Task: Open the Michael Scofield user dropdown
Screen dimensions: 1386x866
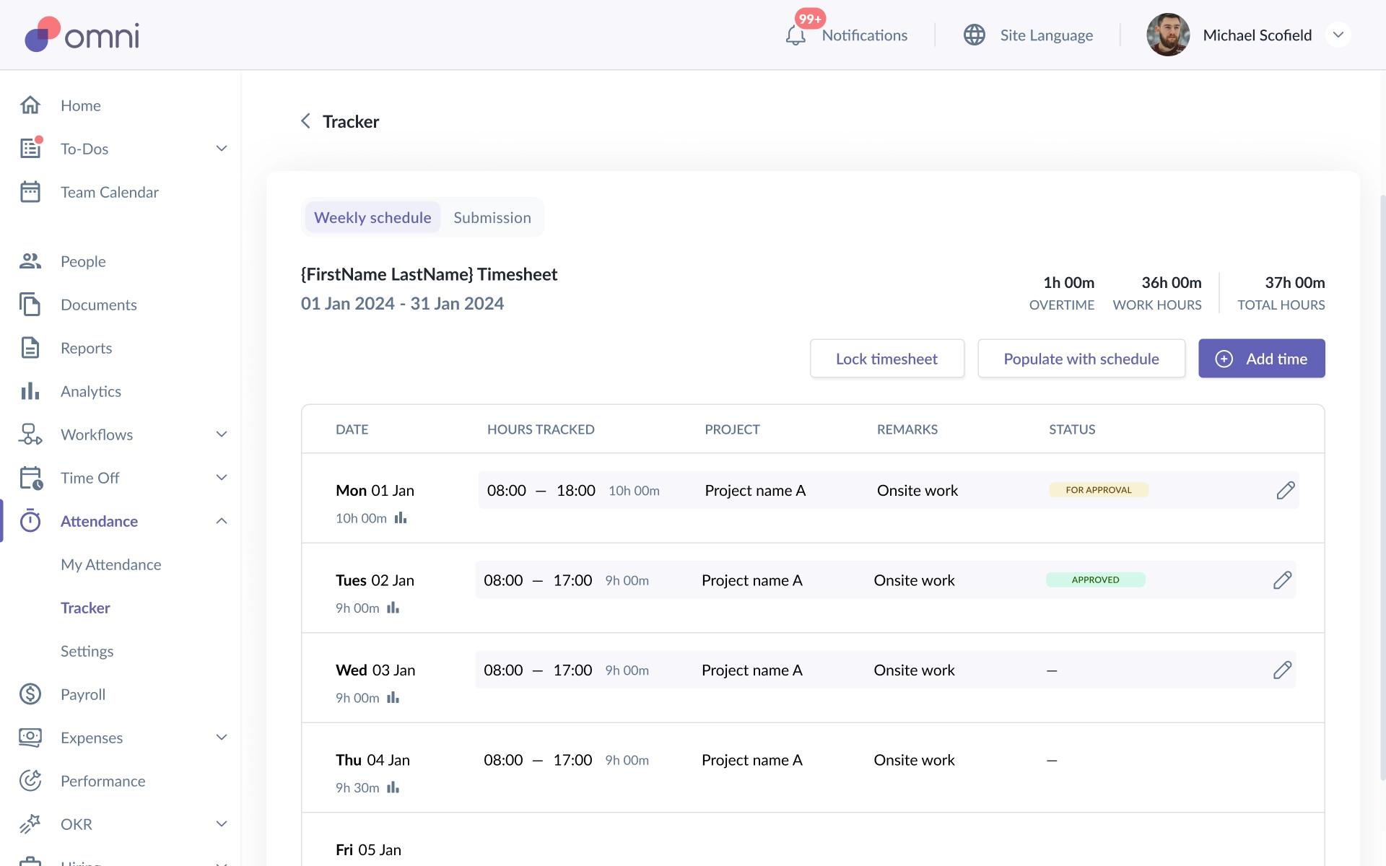Action: click(x=1338, y=35)
